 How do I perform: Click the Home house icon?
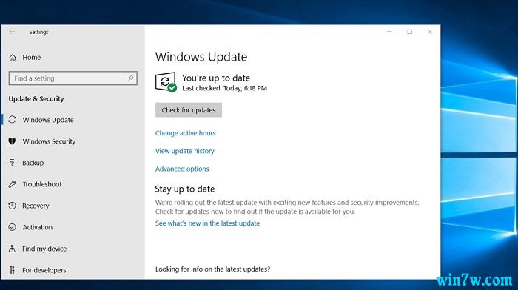[13, 58]
